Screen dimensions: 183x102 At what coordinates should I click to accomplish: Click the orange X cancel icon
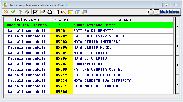click(6, 12)
